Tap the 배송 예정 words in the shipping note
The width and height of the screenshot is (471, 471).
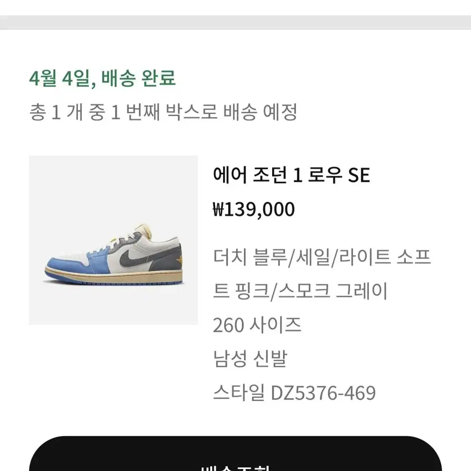260,112
